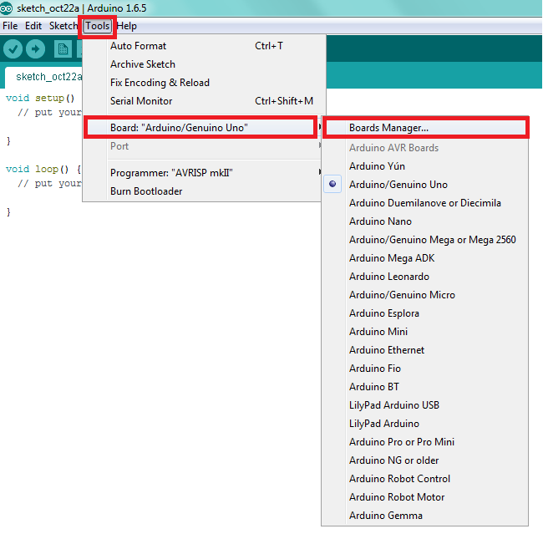Screen dimensions: 543x534
Task: Click Burn Bootloader menu entry
Action: coord(204,191)
